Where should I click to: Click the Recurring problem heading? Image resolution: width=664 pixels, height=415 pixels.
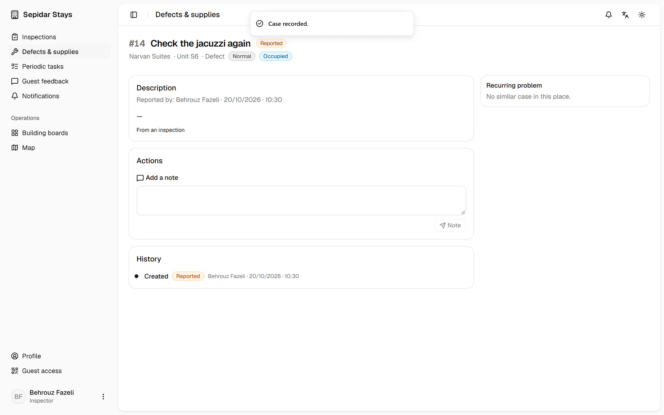514,85
